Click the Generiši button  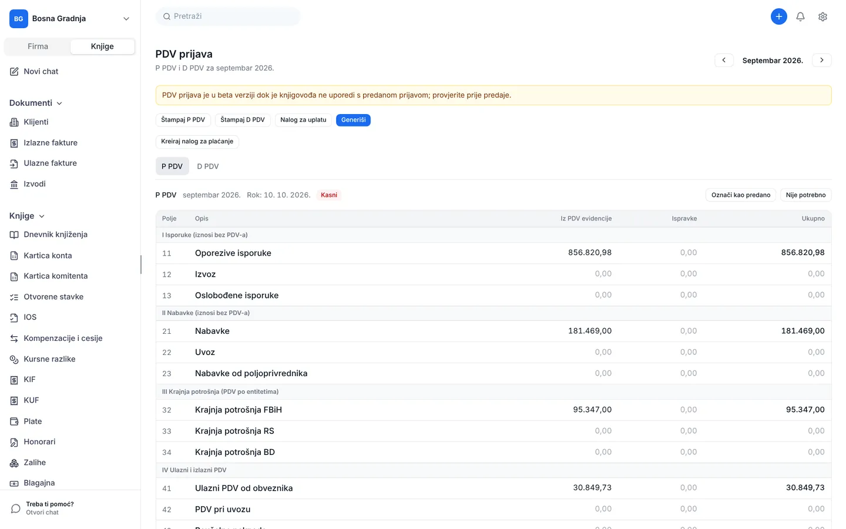coord(353,120)
